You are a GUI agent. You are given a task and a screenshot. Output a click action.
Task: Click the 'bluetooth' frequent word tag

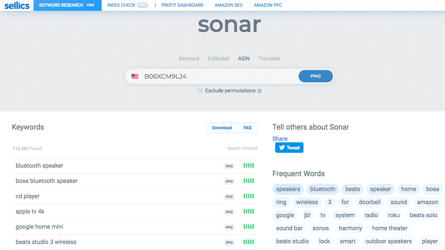click(323, 189)
